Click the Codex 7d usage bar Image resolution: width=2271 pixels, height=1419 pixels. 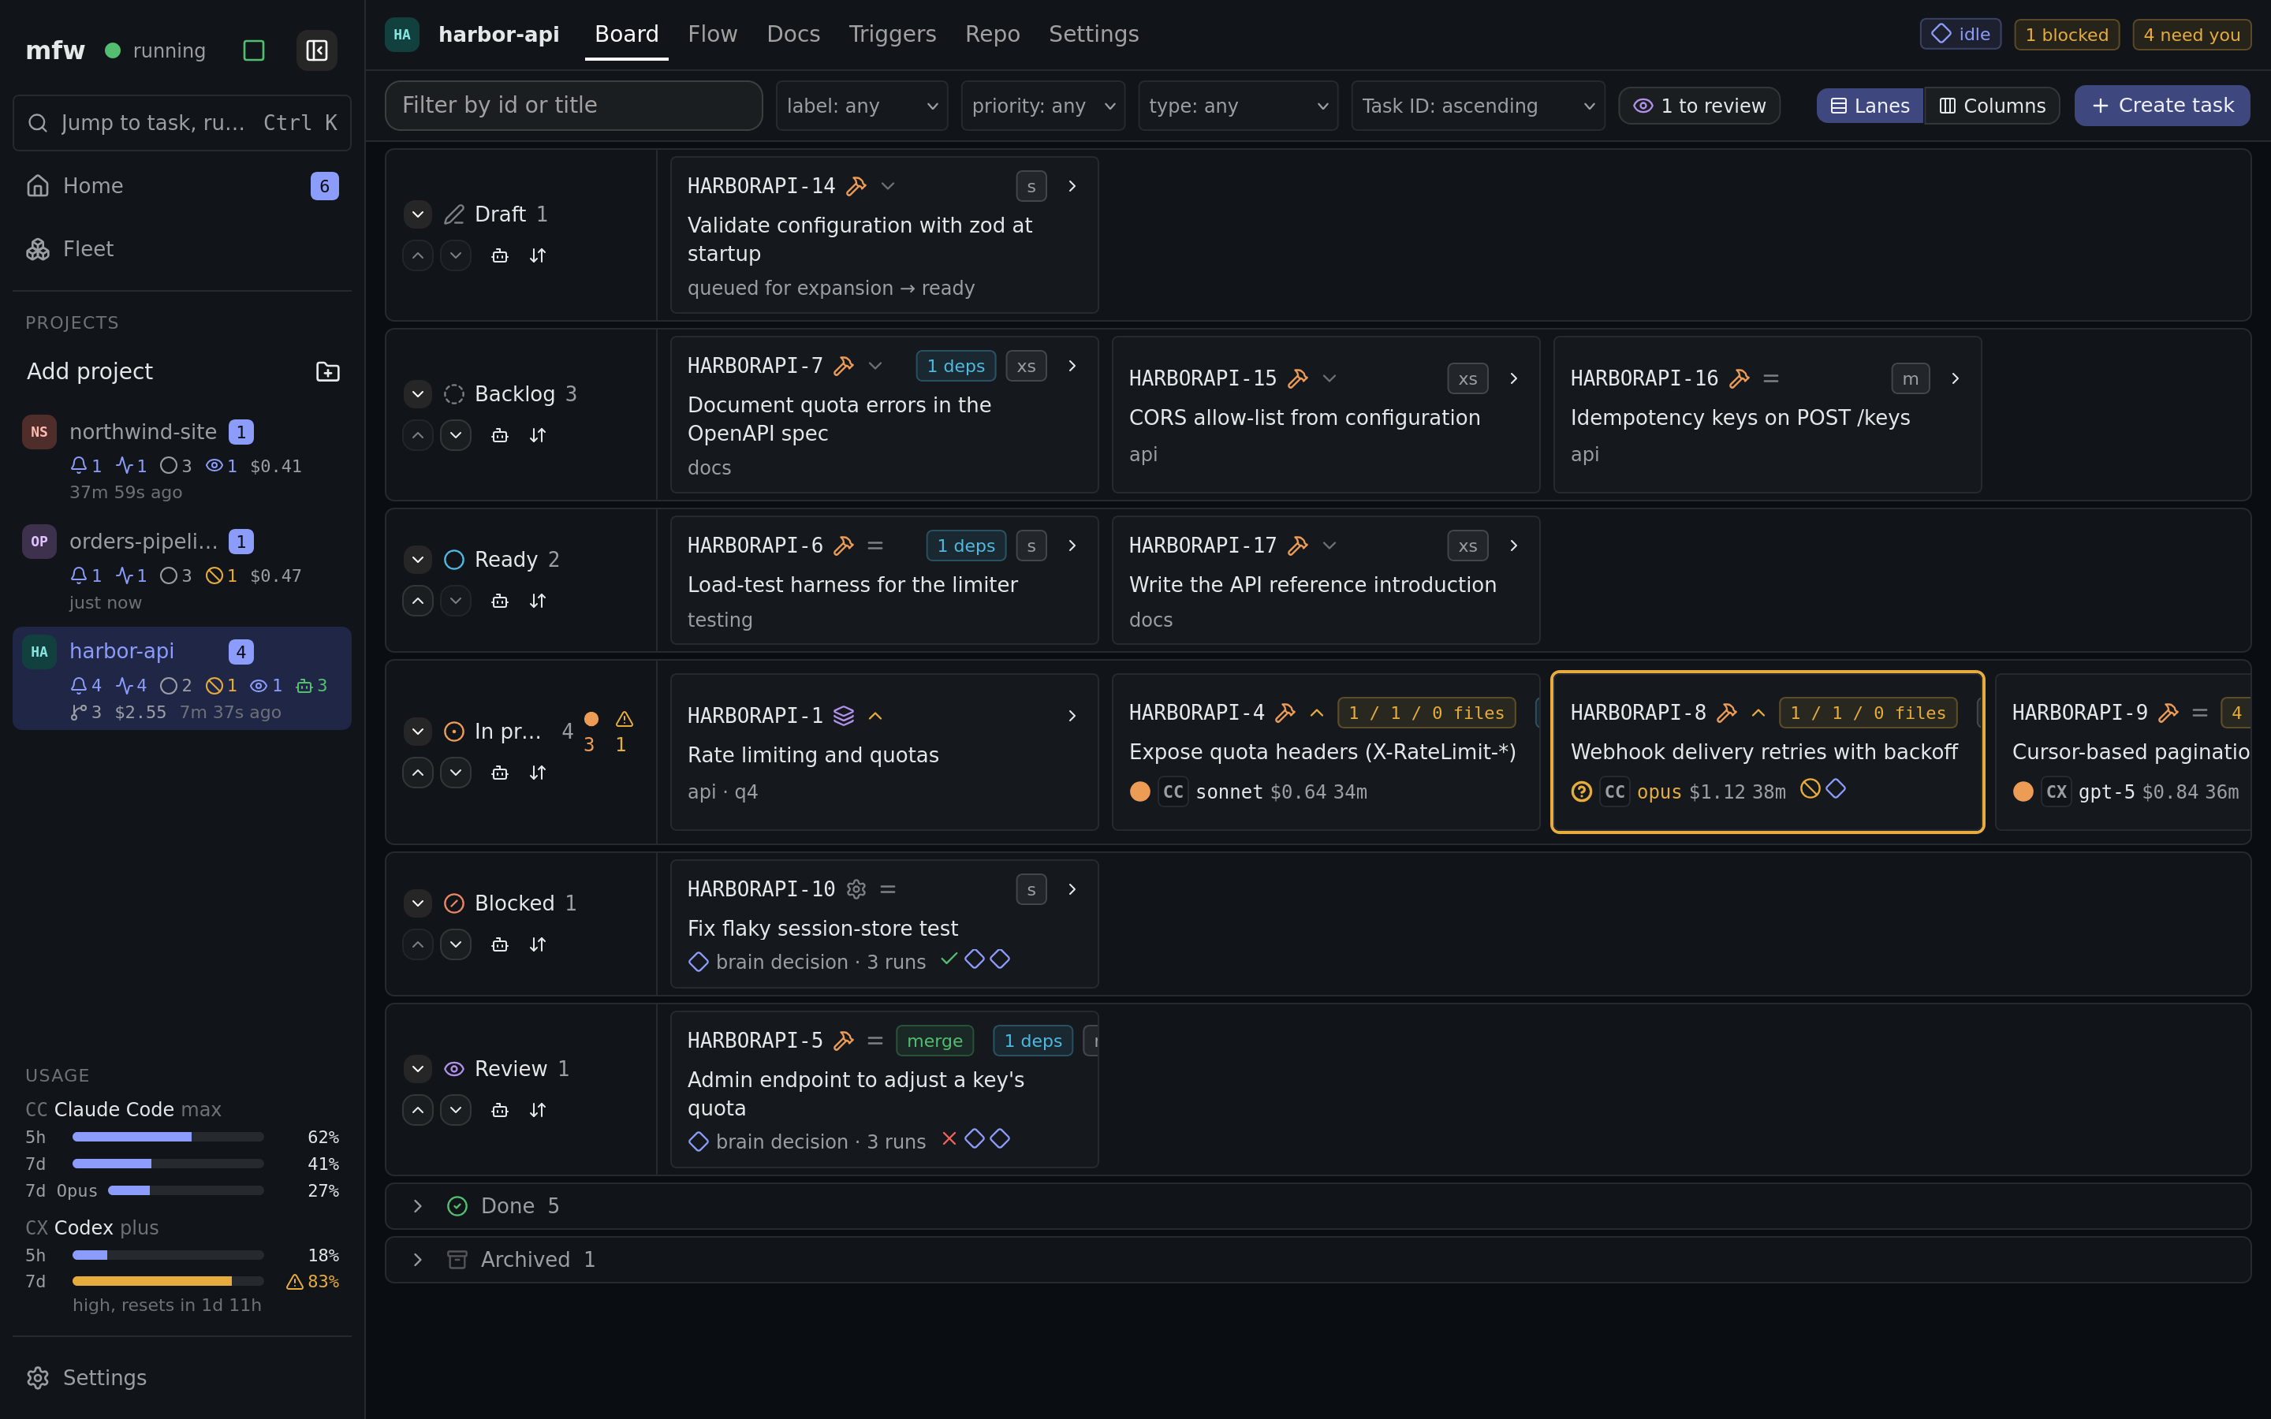(168, 1281)
